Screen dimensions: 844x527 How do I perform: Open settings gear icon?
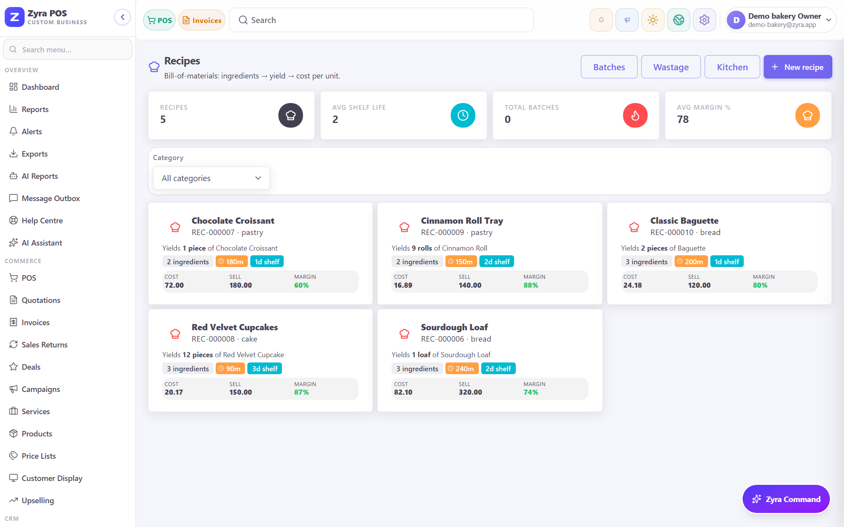click(x=704, y=20)
